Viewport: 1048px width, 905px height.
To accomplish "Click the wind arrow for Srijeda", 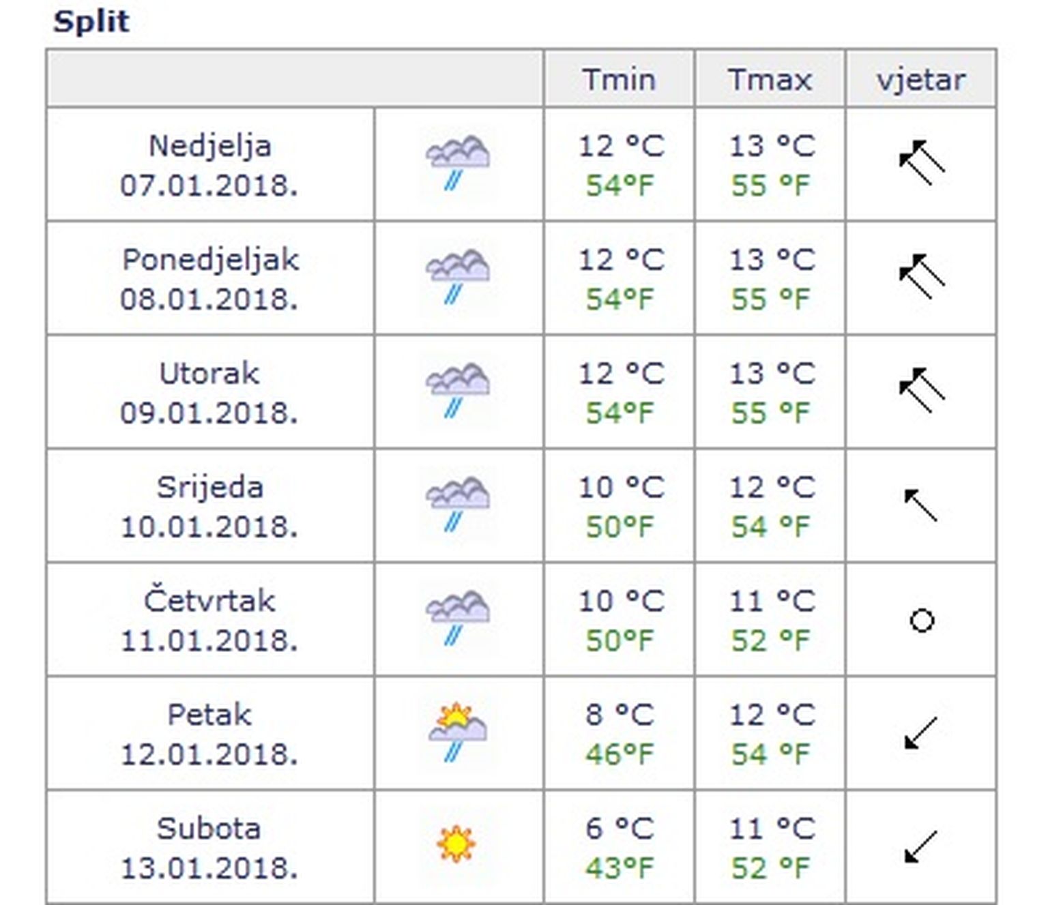I will click(x=920, y=505).
